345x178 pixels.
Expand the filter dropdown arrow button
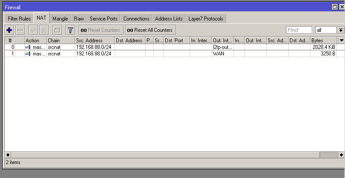(341, 30)
